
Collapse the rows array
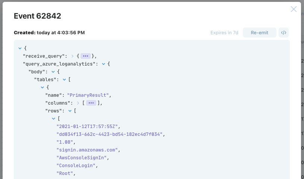coord(70,111)
